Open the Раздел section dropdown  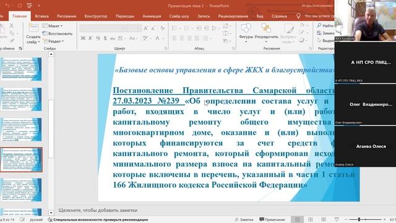point(54,41)
